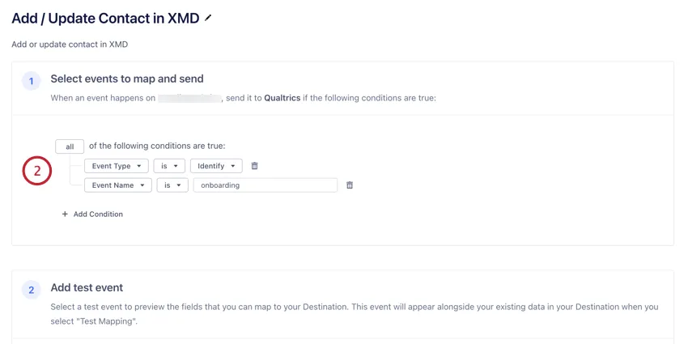This screenshot has height=344, width=688.
Task: Expand the Identify value dropdown
Action: click(x=216, y=166)
